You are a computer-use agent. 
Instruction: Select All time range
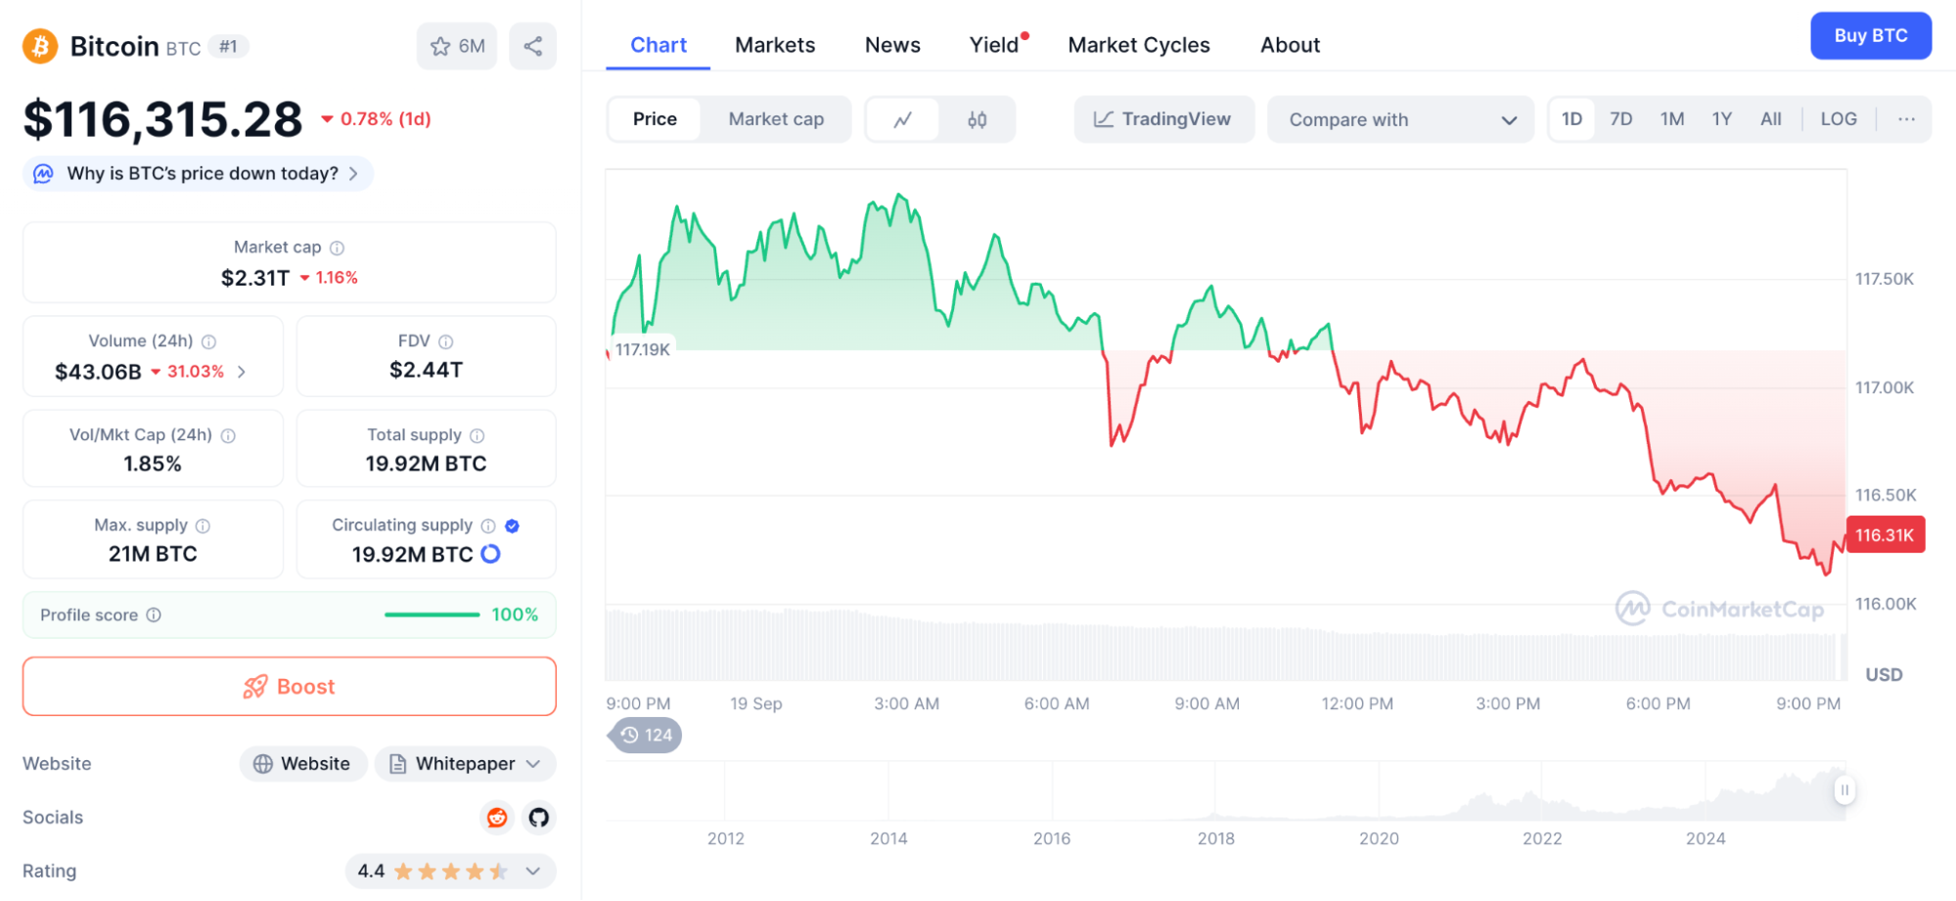point(1771,119)
